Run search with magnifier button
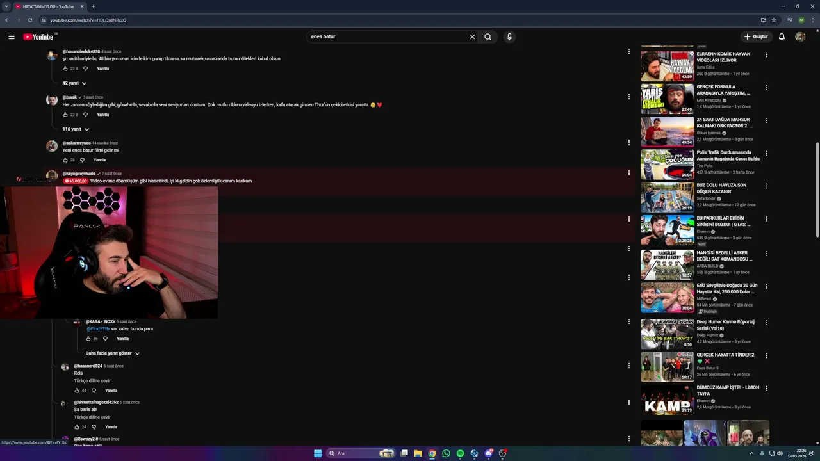Image resolution: width=820 pixels, height=461 pixels. click(x=488, y=36)
